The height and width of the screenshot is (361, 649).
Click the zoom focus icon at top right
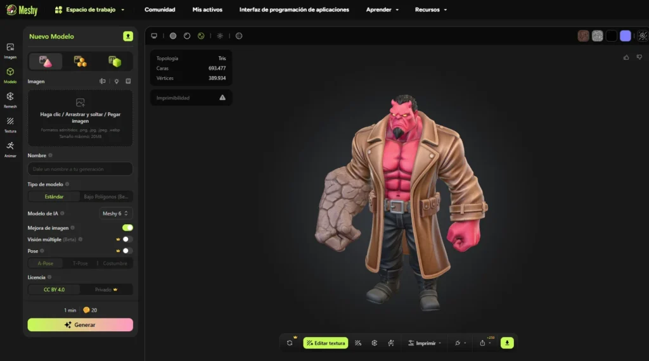[643, 36]
